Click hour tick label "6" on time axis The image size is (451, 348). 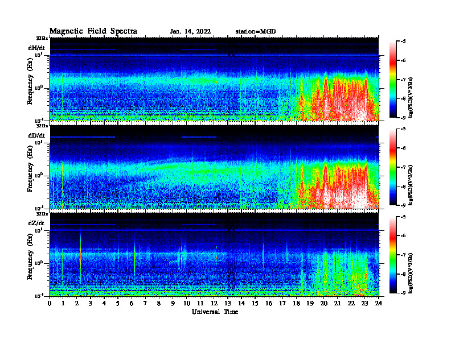pos(132,304)
